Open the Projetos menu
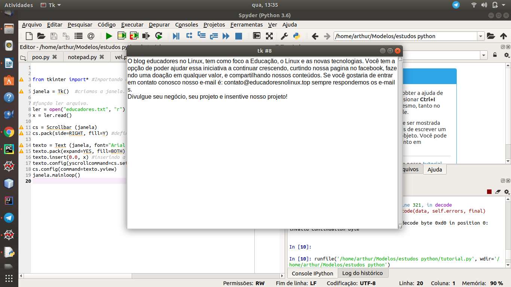Viewport: 511px width, 287px height. (214, 25)
